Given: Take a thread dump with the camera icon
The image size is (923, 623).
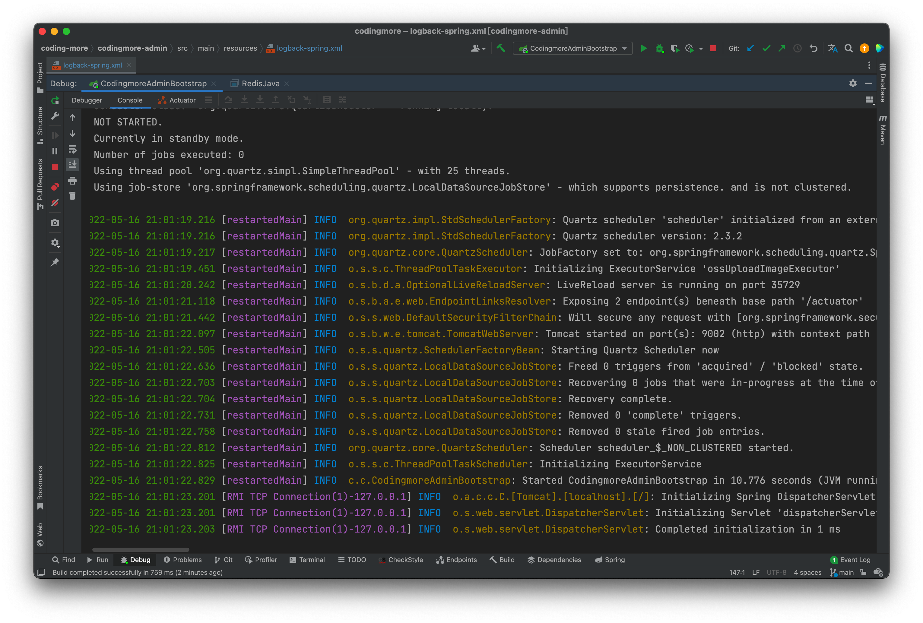Looking at the screenshot, I should [55, 223].
